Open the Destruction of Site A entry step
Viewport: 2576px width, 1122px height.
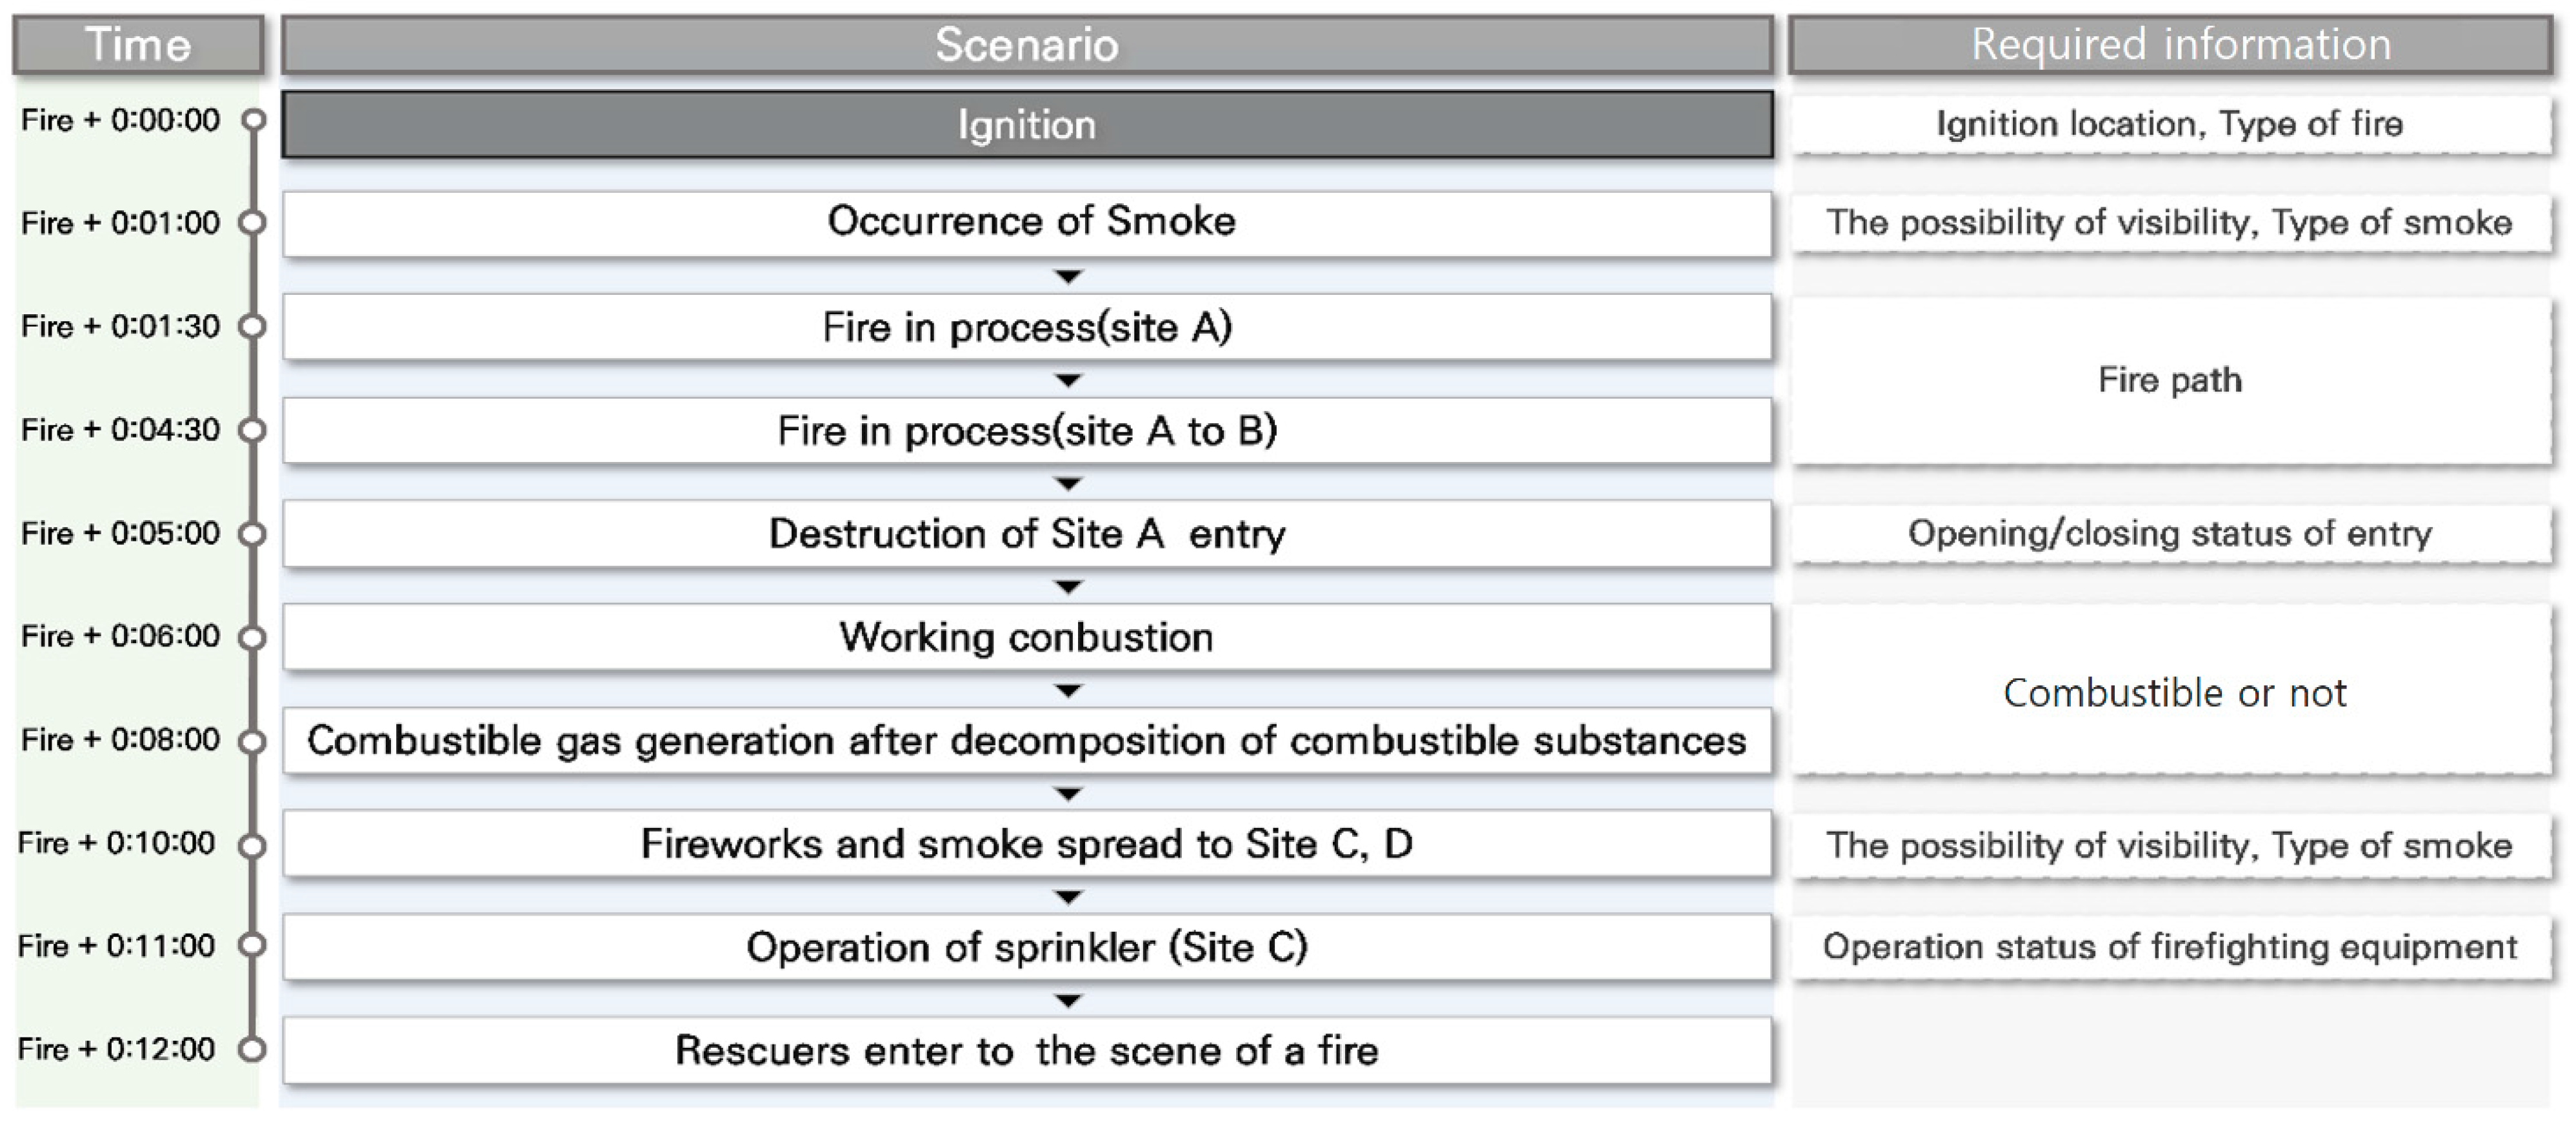click(1026, 534)
